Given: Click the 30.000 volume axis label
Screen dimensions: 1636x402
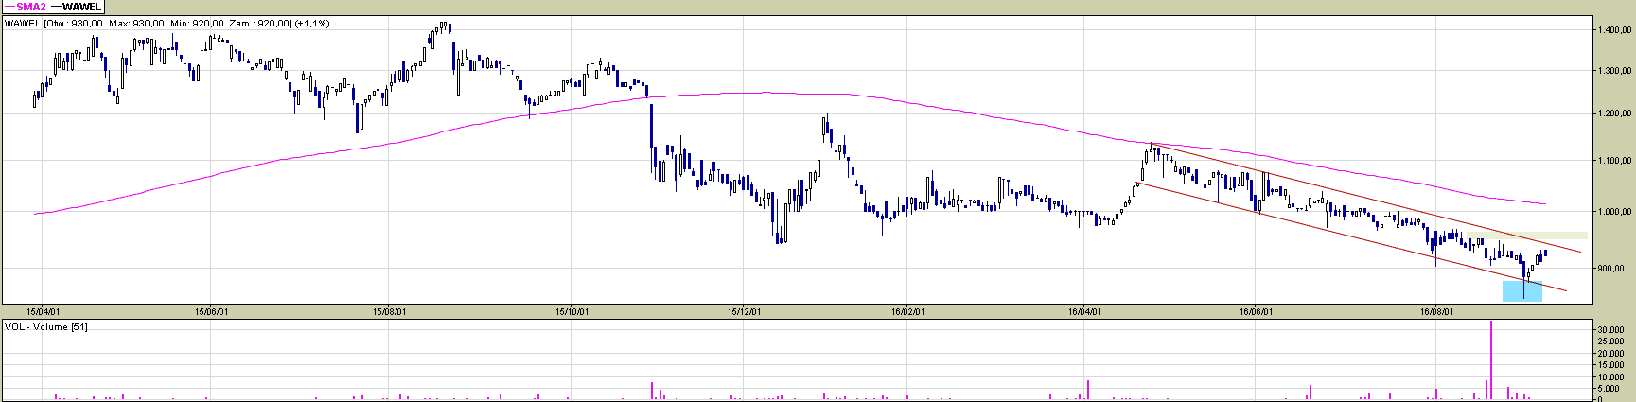Looking at the screenshot, I should [x=1612, y=329].
